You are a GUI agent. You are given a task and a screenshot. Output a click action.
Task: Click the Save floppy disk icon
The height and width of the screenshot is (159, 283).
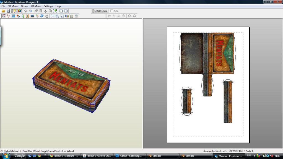tap(8, 11)
